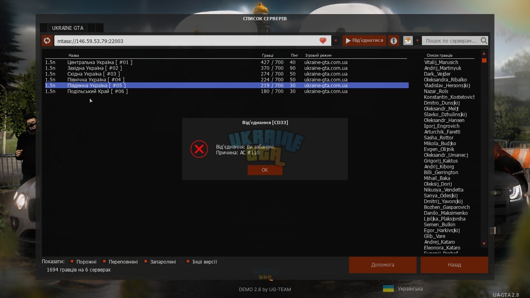This screenshot has width=530, height=298.
Task: Dismiss the ban dialog with OK
Action: click(265, 170)
